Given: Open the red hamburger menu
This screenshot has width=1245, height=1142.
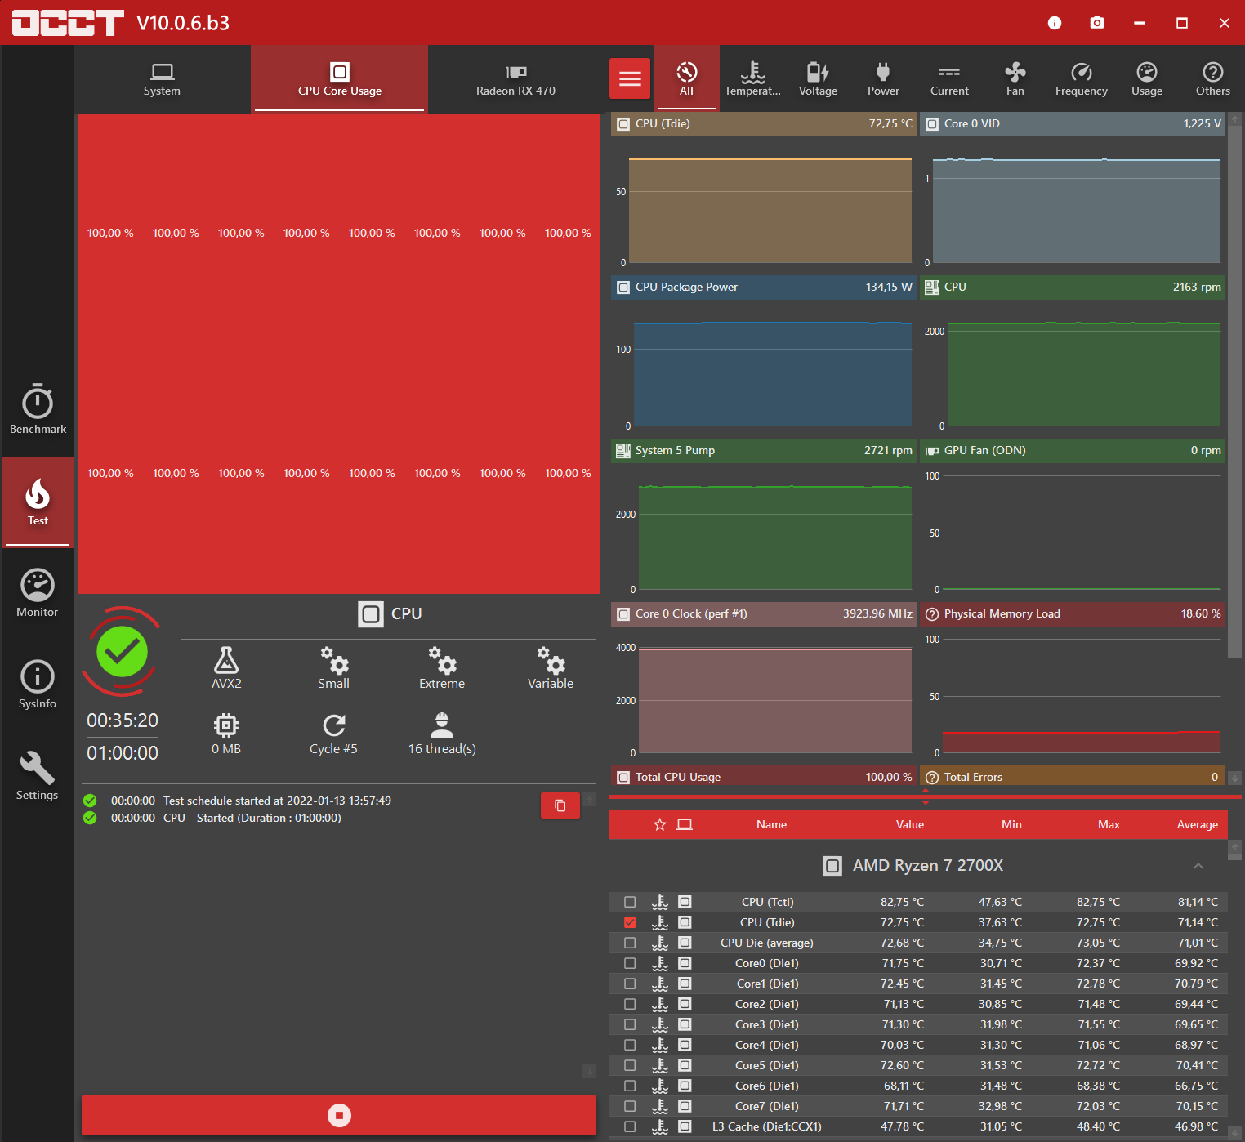Looking at the screenshot, I should pos(630,78).
